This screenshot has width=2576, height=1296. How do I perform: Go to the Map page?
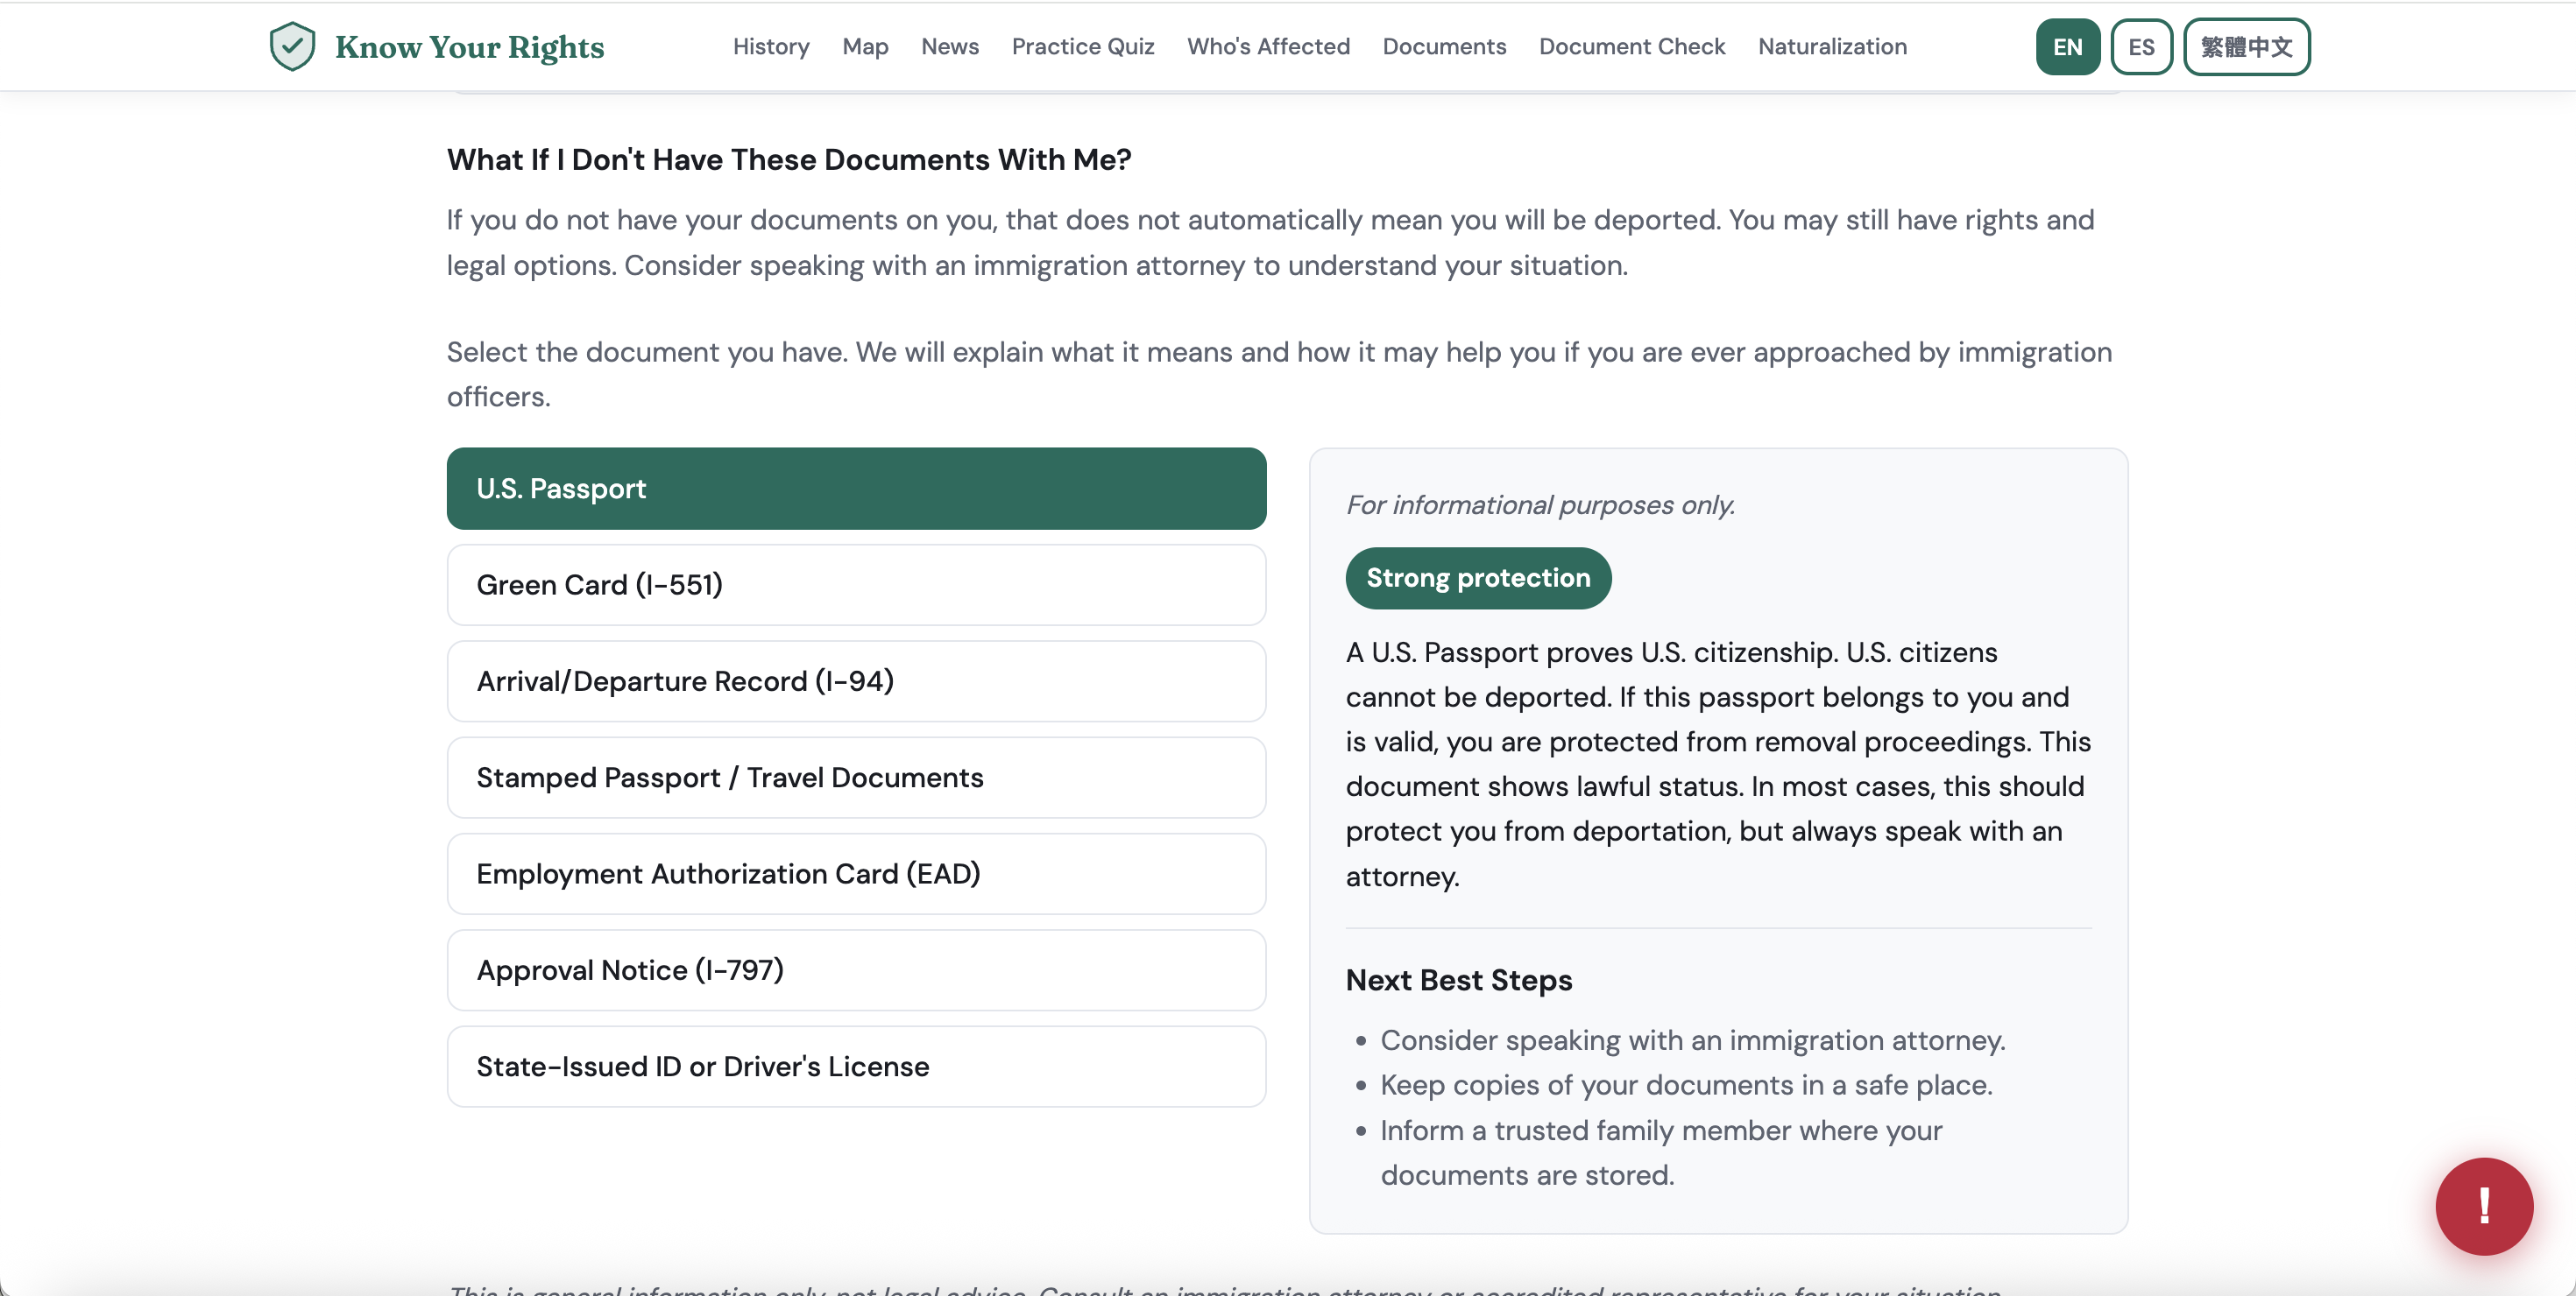864,47
